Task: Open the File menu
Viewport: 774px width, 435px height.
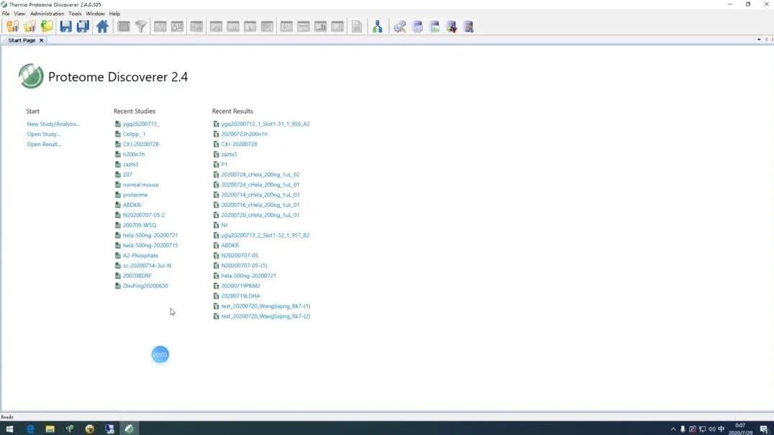Action: [x=6, y=14]
